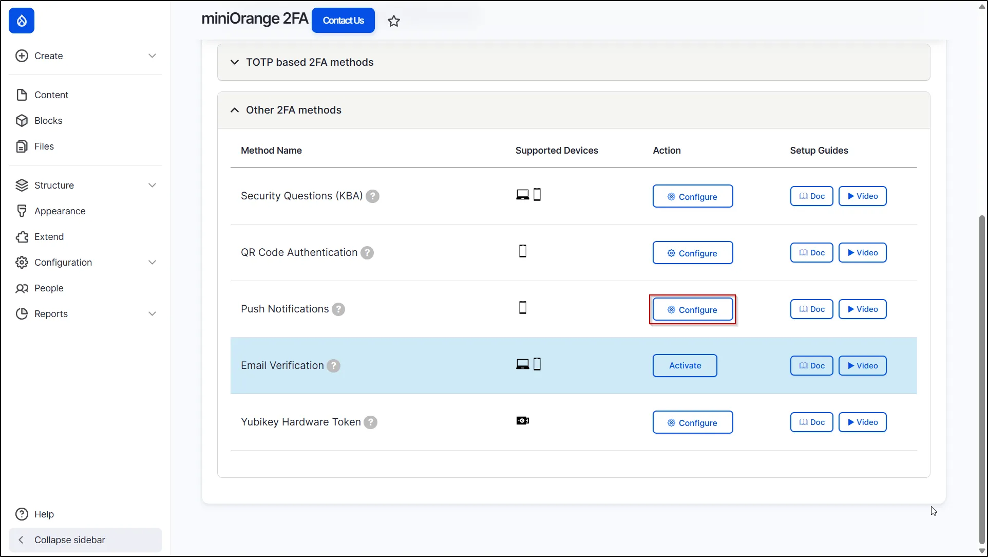Click the page vertical scrollbar thumb
988x557 pixels.
click(x=982, y=379)
